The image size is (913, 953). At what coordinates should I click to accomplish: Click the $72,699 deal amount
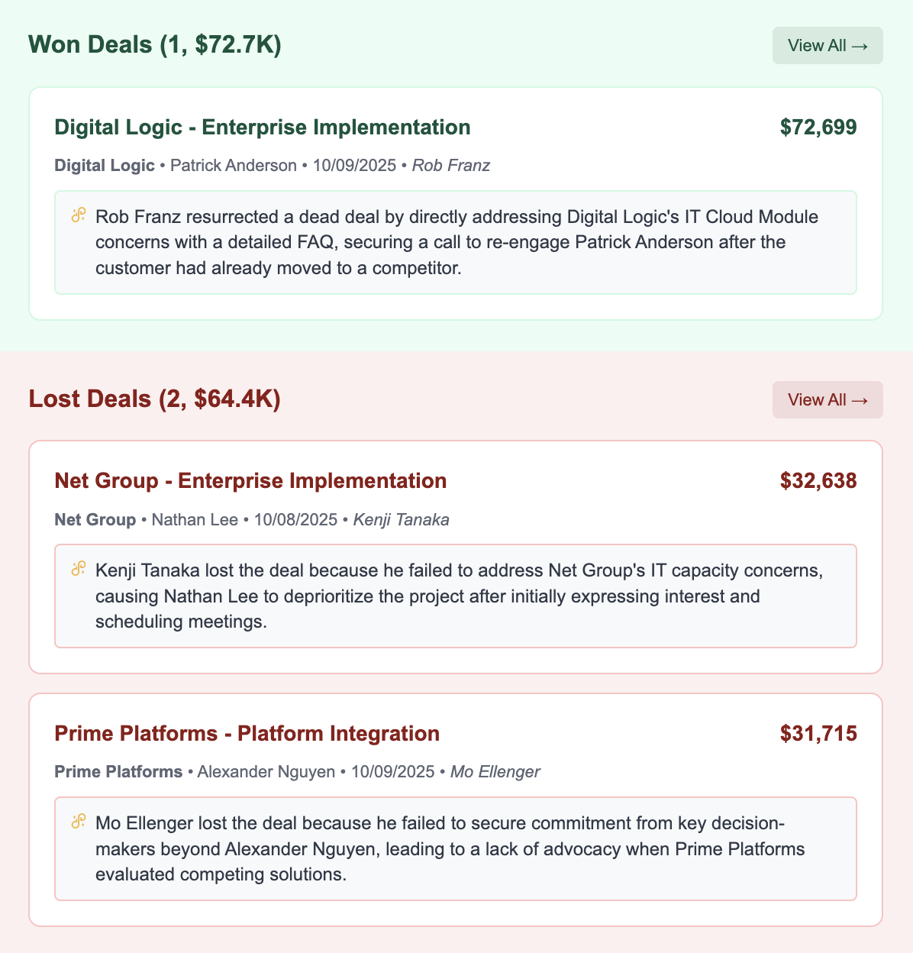point(818,128)
